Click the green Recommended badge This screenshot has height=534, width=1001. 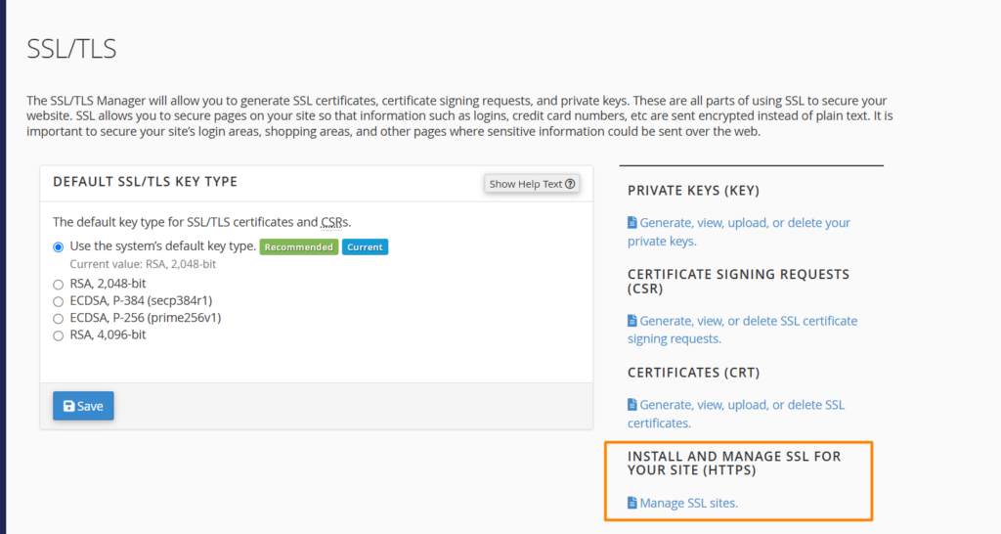(298, 247)
